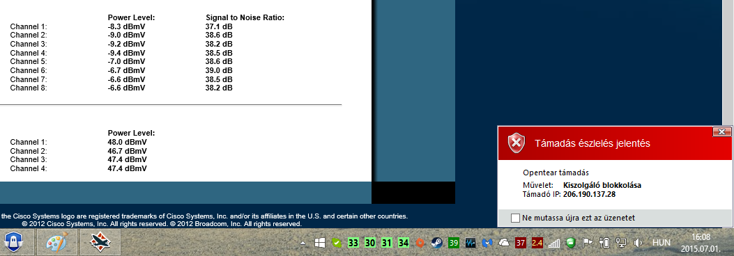Open the waveform monitor tray icon
734x256 pixels.
point(471,243)
